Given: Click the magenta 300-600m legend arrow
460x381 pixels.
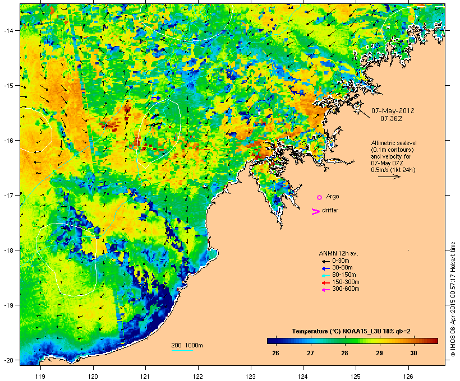Looking at the screenshot, I should pyautogui.click(x=326, y=290).
